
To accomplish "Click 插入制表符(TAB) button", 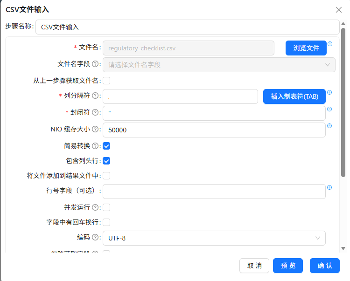I will point(294,96).
